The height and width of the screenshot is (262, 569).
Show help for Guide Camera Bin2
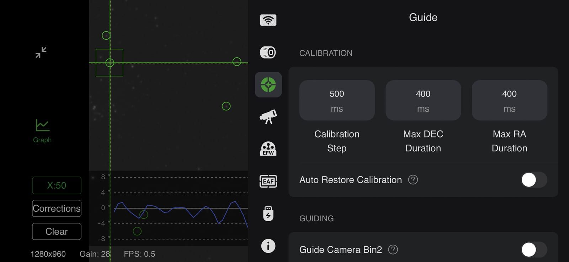[x=393, y=250]
